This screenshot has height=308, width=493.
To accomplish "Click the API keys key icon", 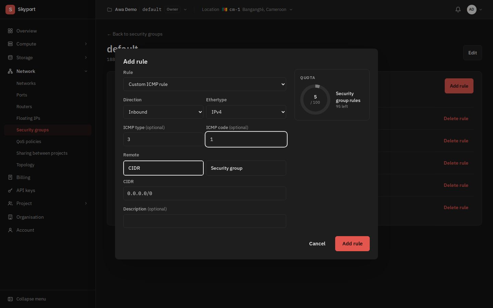I will pos(10,190).
